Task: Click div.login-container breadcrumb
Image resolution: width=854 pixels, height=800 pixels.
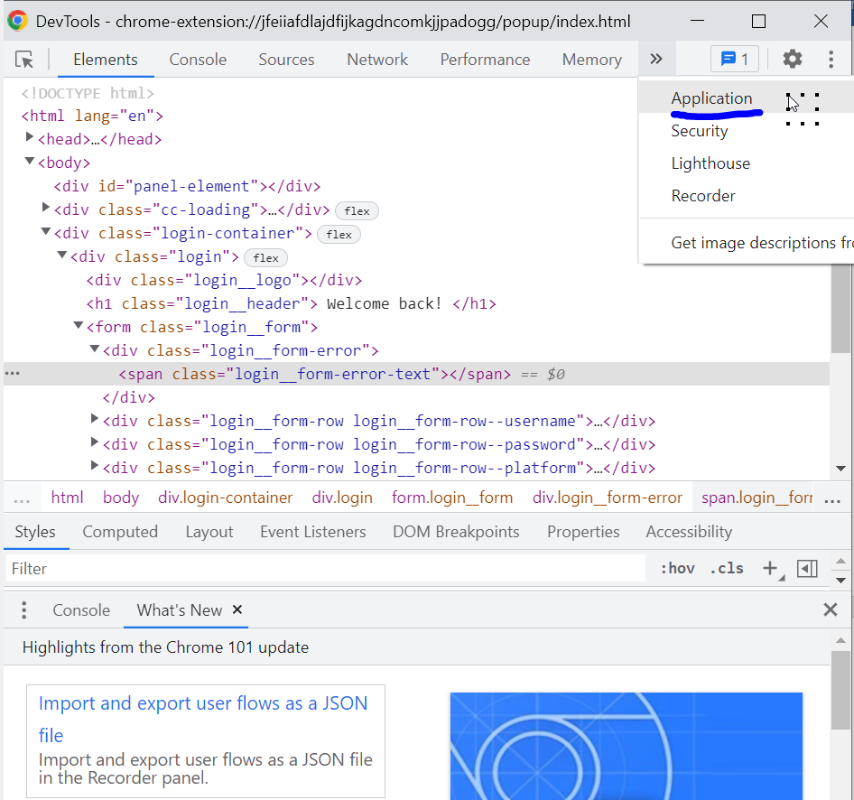Action: [225, 498]
